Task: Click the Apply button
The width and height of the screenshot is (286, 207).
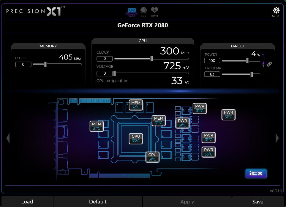Action: 187,202
